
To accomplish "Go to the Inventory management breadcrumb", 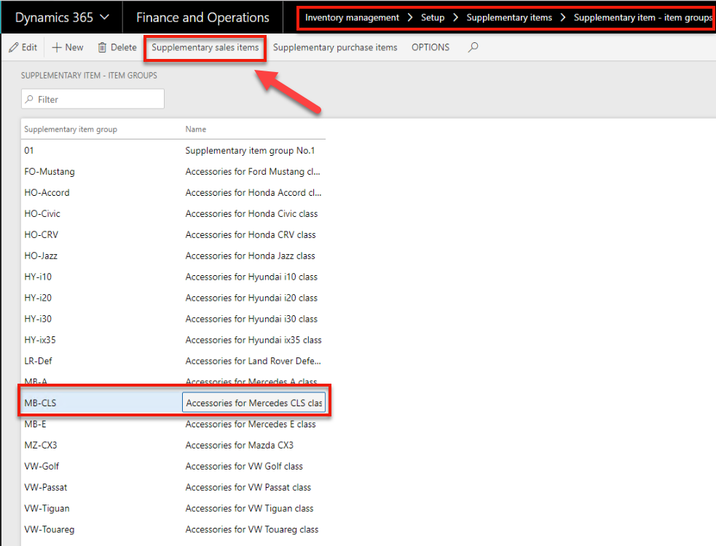I will coord(352,17).
